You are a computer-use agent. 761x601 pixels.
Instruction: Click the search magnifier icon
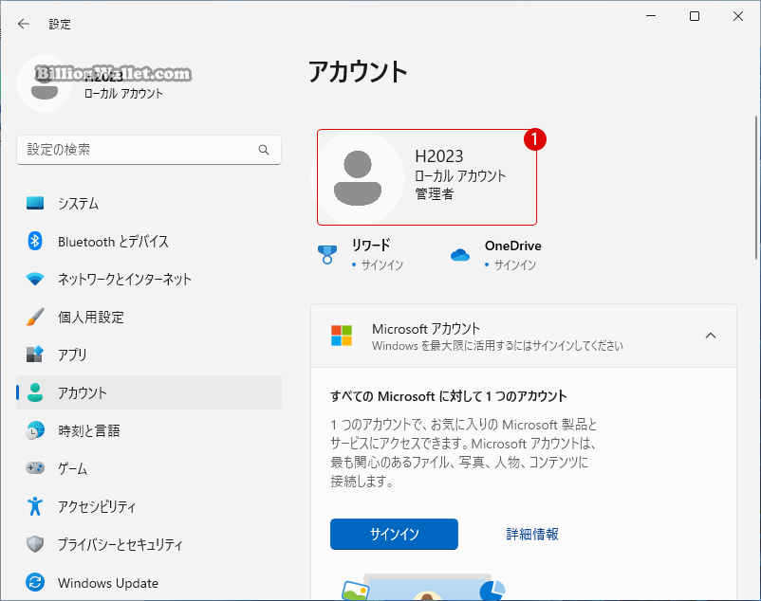tap(264, 150)
